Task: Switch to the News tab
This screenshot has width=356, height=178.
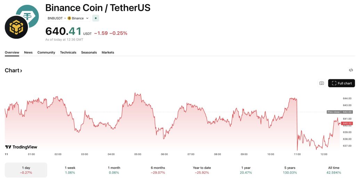Action: coord(28,52)
